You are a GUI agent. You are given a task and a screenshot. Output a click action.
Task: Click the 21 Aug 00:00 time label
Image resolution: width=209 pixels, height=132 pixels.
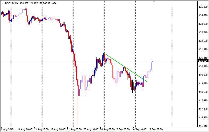pyautogui.click(x=74, y=129)
